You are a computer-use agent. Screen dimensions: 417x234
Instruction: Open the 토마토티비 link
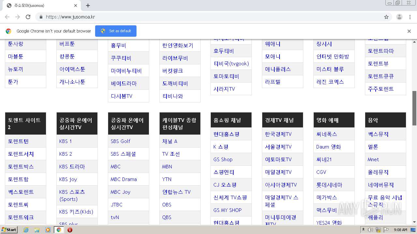click(x=226, y=76)
